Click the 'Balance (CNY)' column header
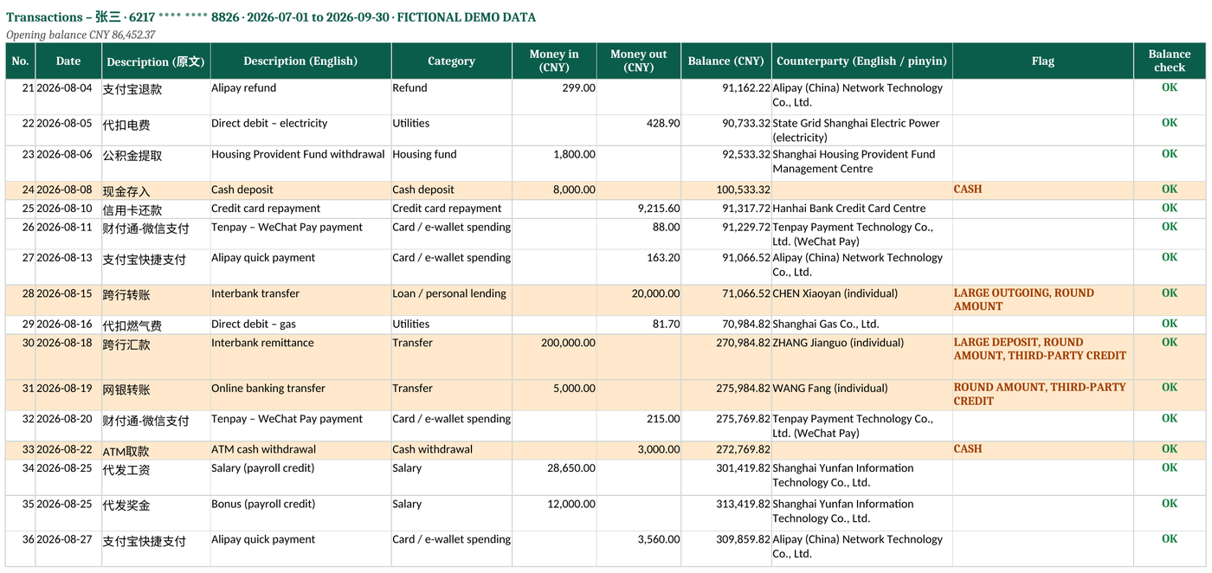1212x573 pixels. (725, 61)
